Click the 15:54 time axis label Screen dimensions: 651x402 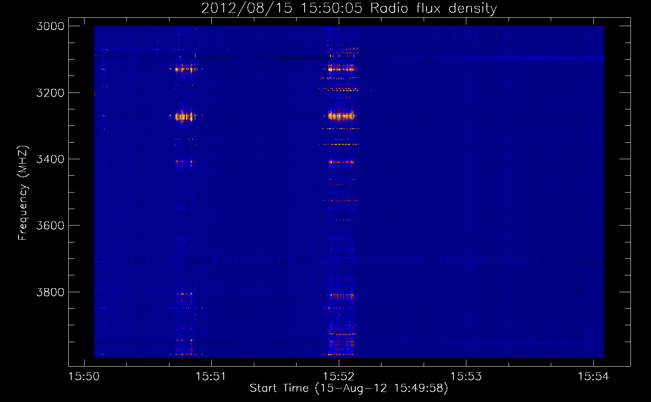click(x=593, y=377)
